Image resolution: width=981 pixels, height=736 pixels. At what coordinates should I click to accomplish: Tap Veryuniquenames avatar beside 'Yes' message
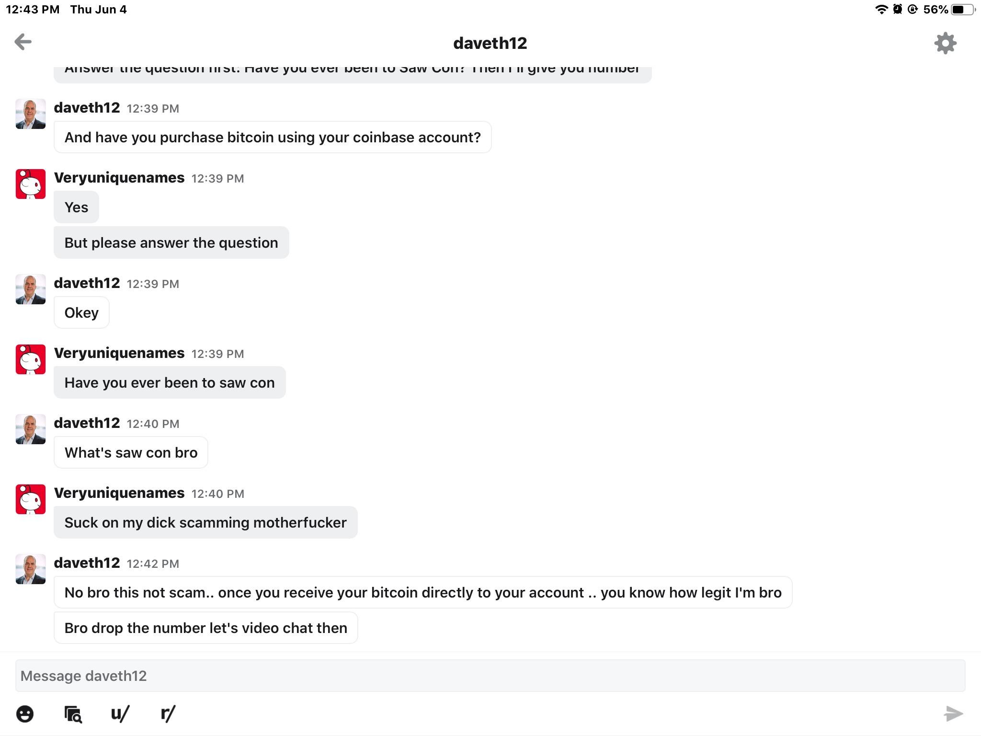(31, 184)
